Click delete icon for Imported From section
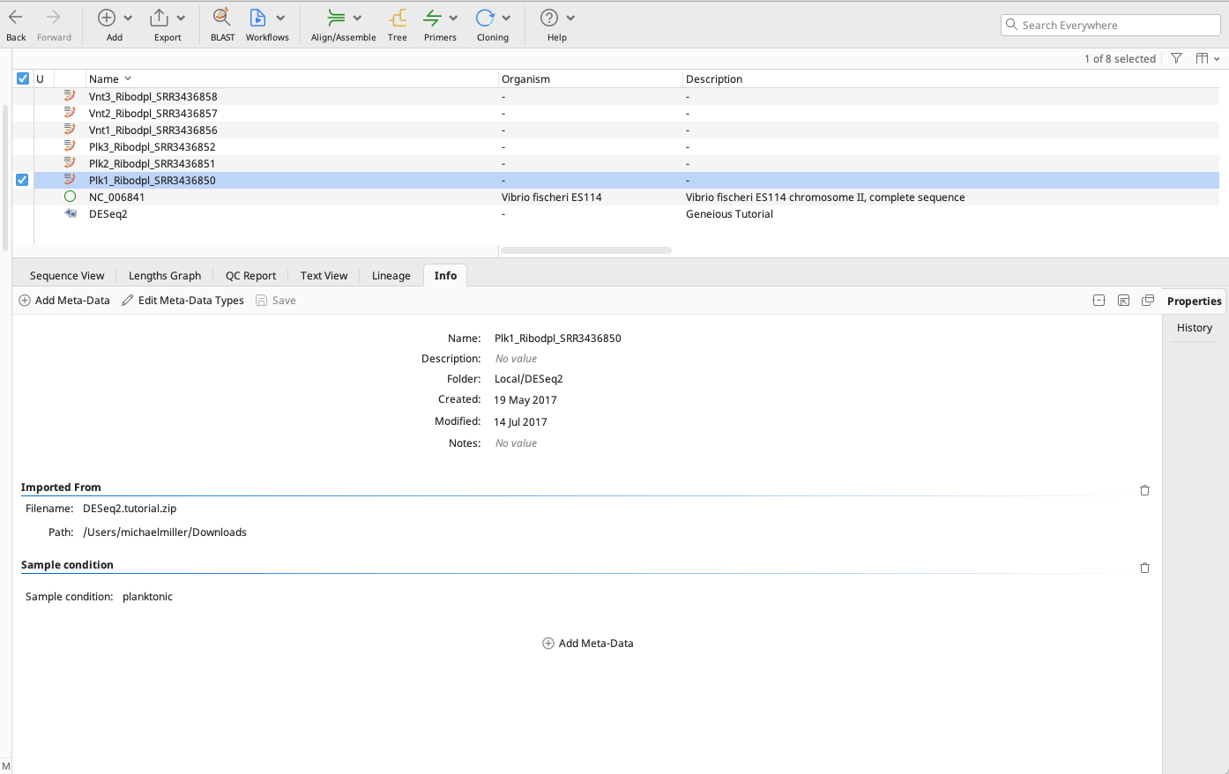1229x774 pixels. [x=1144, y=490]
